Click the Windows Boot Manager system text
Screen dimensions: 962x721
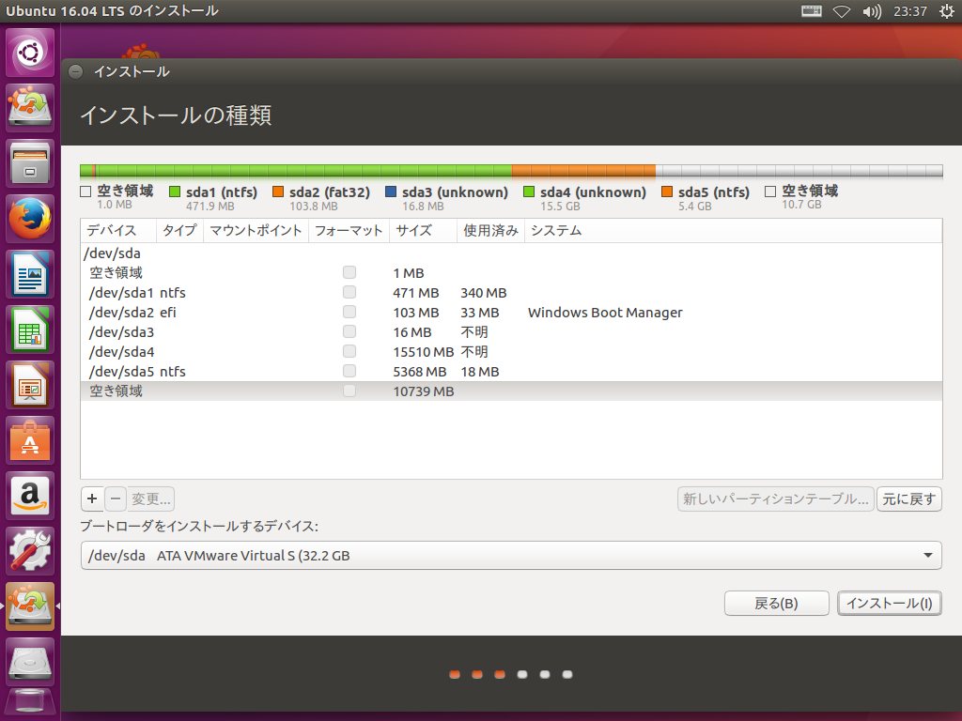tap(605, 313)
